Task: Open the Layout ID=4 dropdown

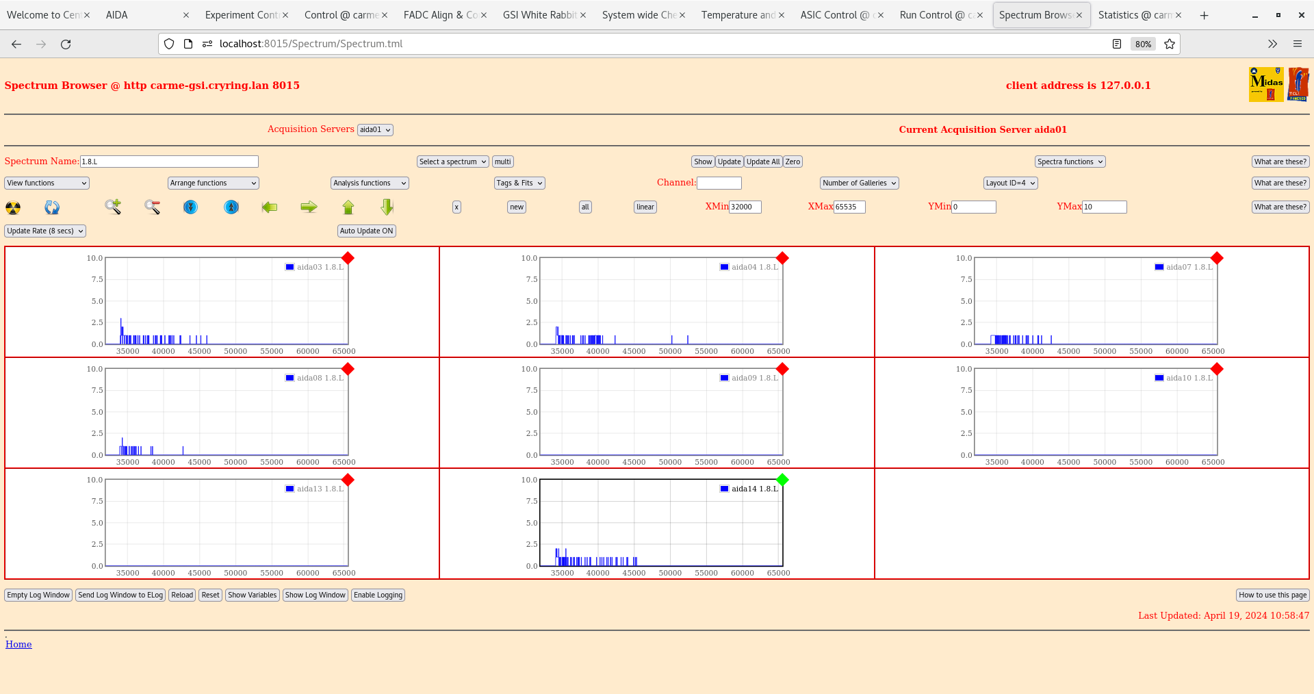Action: point(1010,183)
